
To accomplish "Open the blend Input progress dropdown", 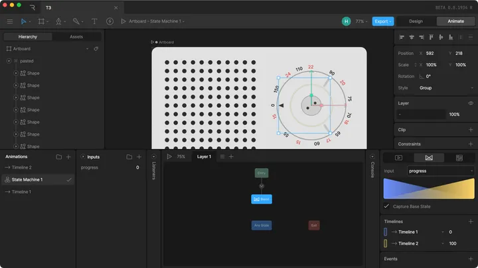I will [x=441, y=171].
